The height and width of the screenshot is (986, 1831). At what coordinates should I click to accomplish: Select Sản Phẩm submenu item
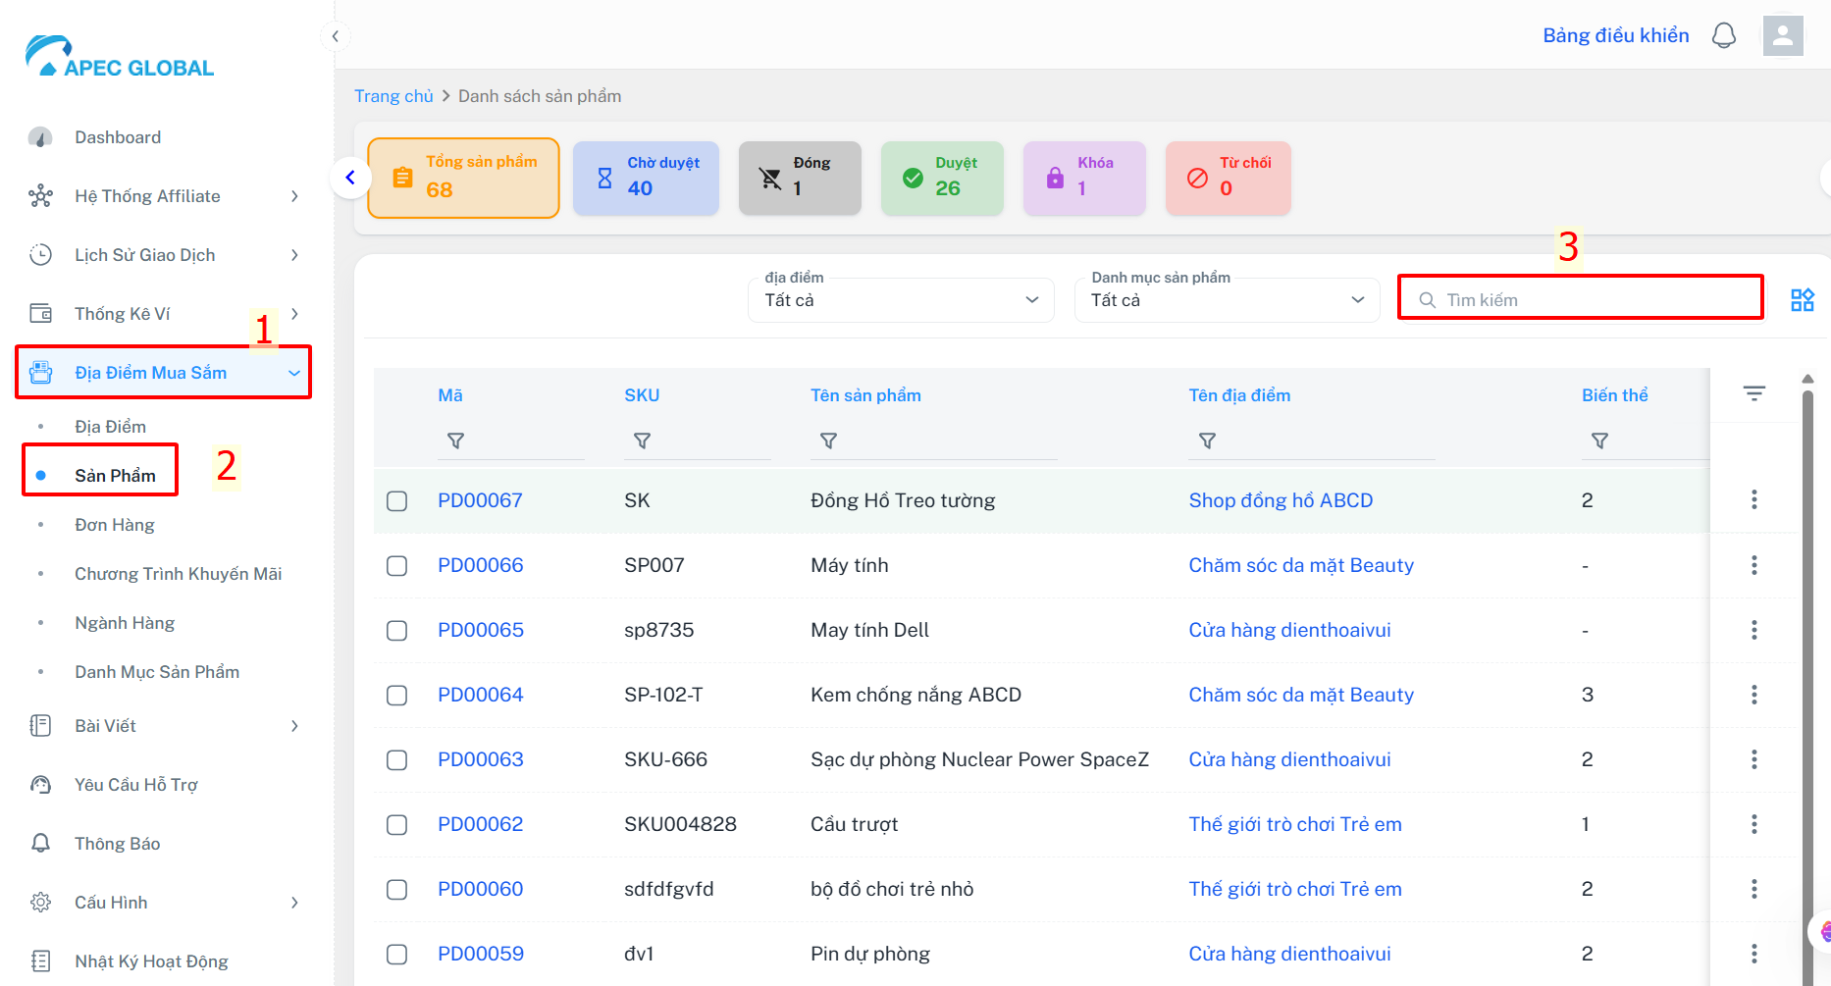pos(116,476)
